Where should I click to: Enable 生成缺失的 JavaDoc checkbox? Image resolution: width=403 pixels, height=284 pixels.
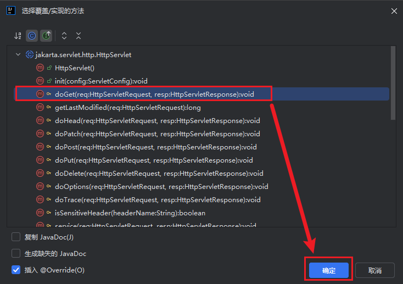(x=16, y=253)
